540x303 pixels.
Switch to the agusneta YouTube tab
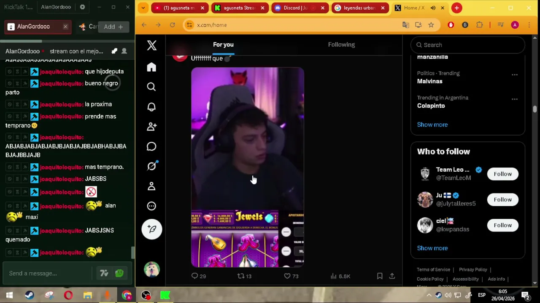180,8
